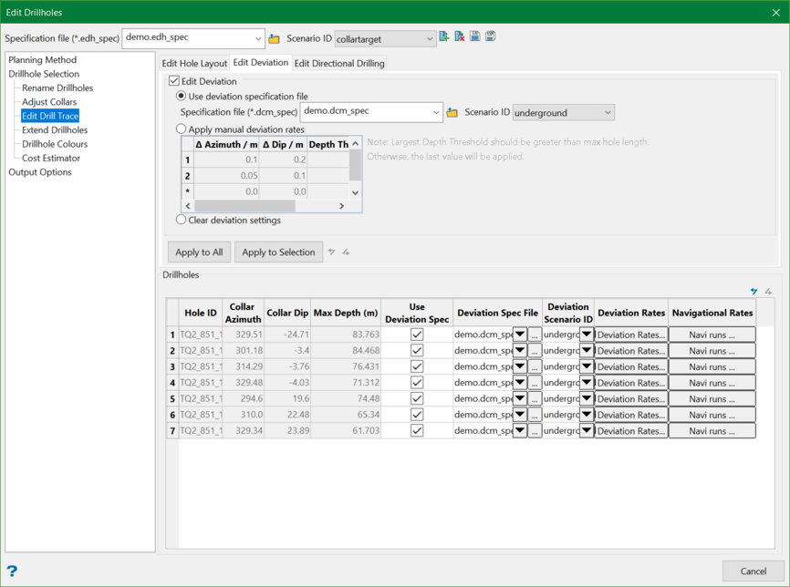Browse for the .edh_spec specification file
The height and width of the screenshot is (587, 790).
point(274,39)
